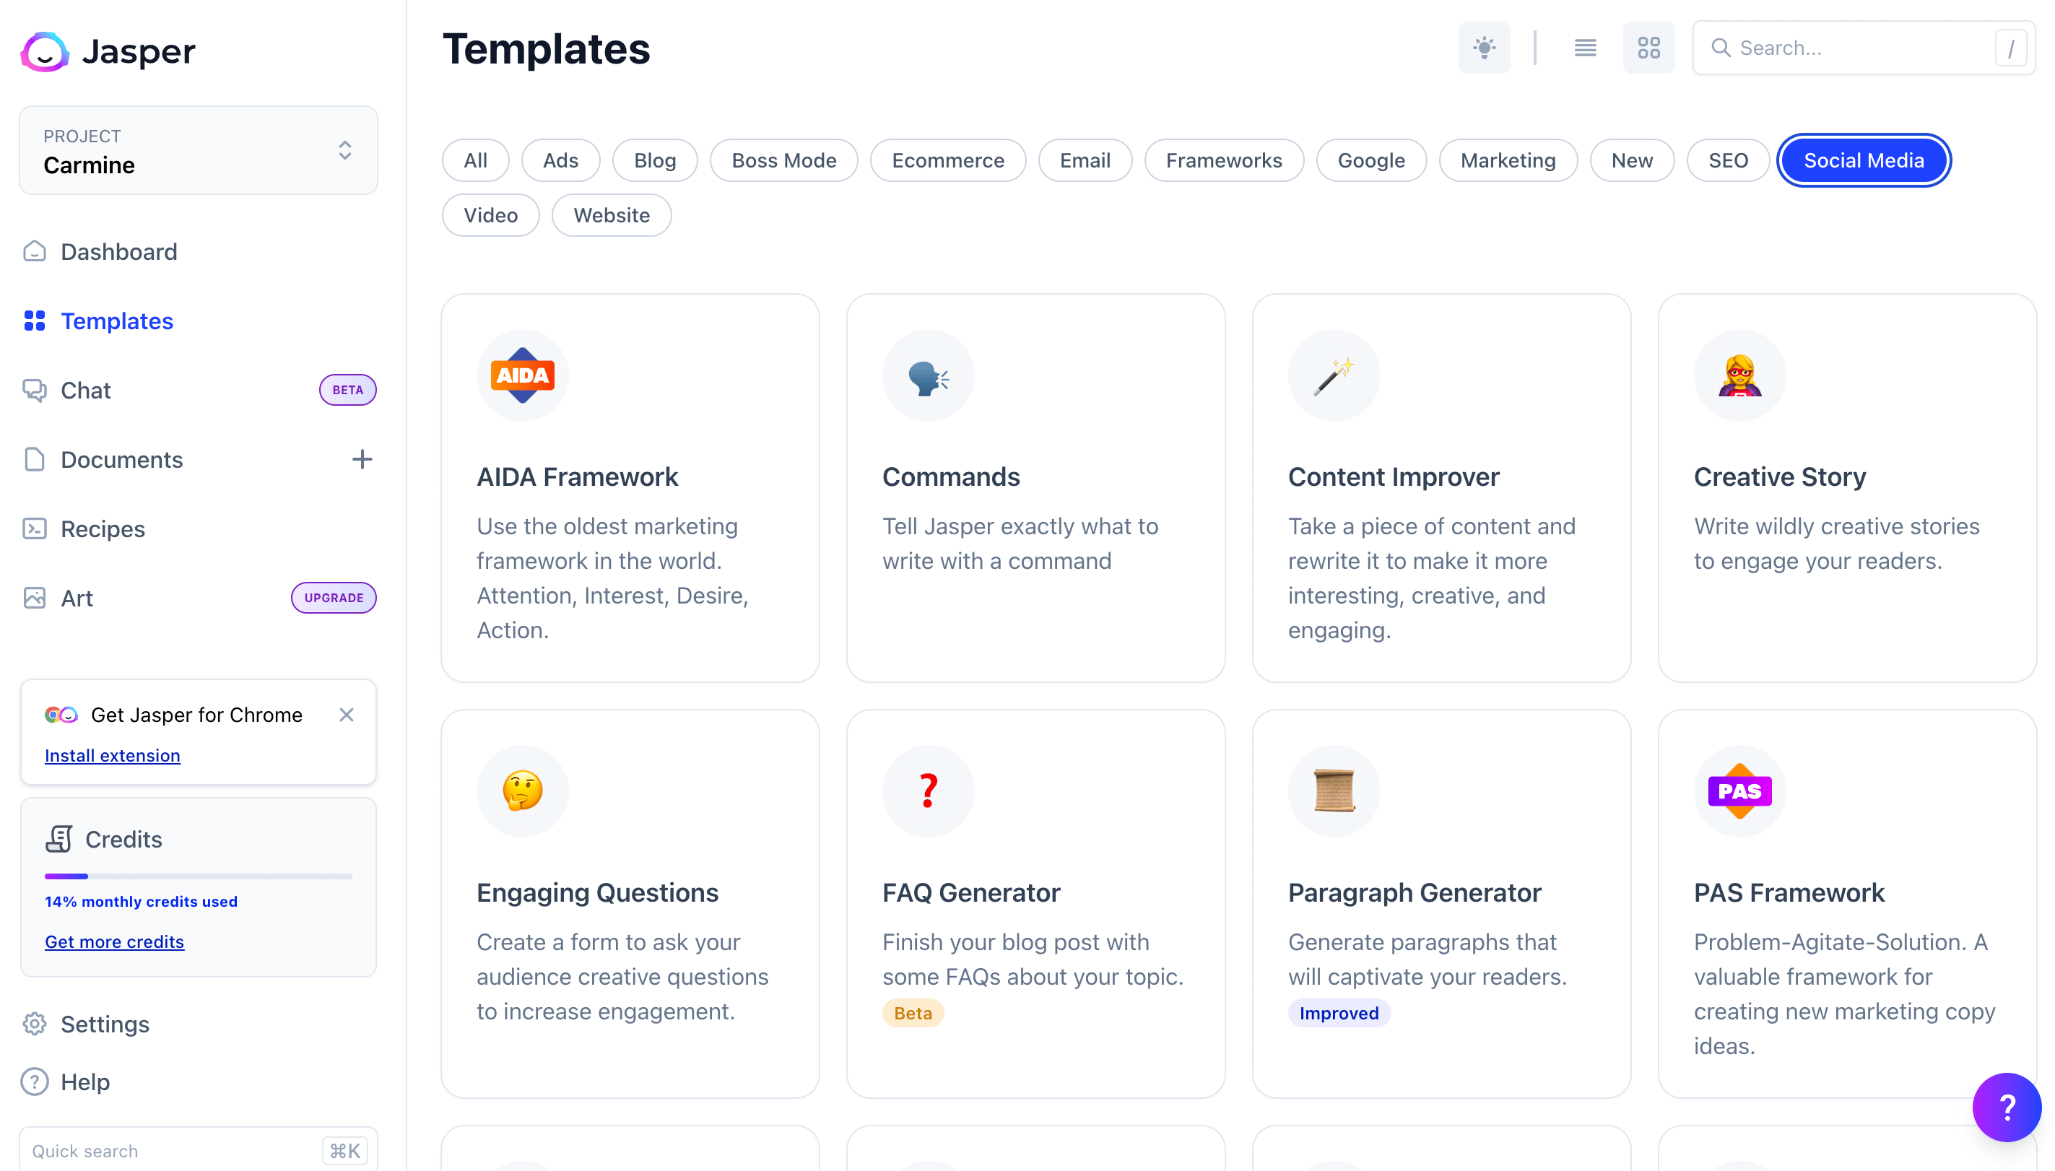
Task: Filter templates by Email
Action: pyautogui.click(x=1085, y=160)
